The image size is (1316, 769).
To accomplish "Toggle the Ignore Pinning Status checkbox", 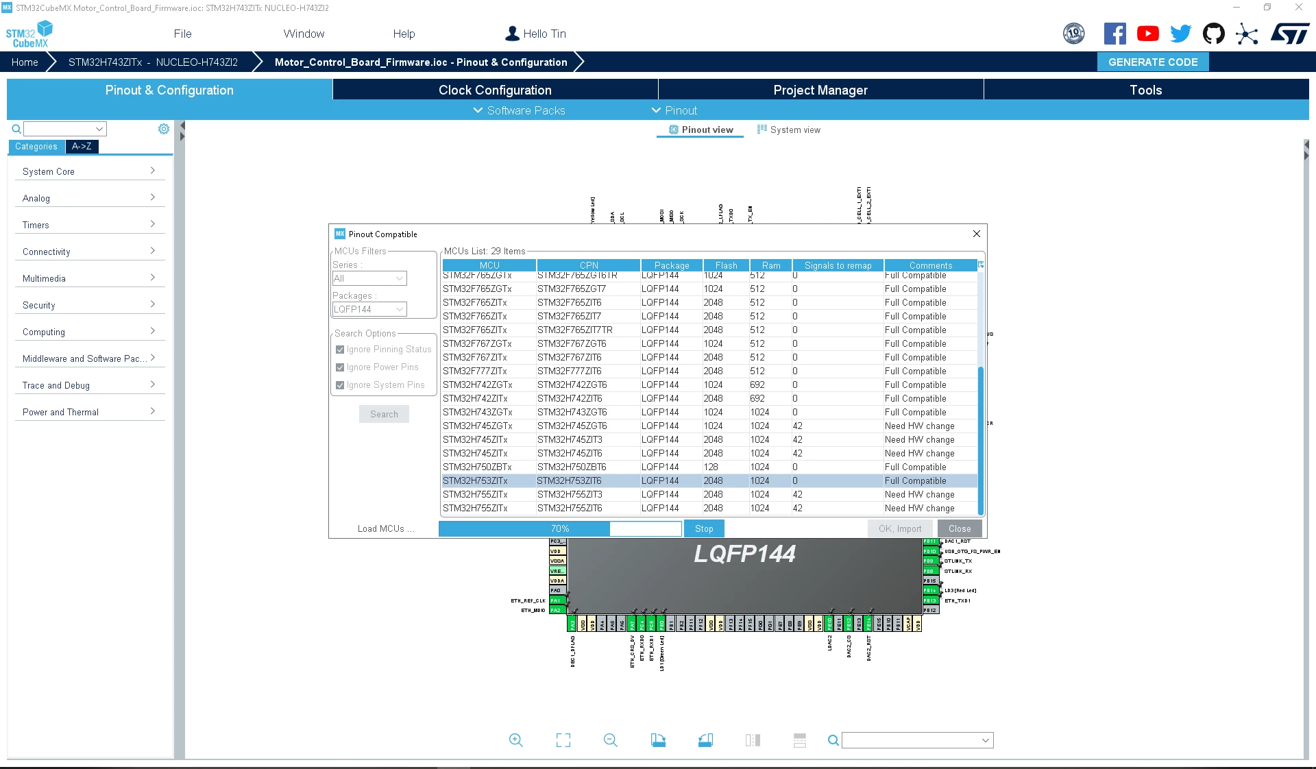I will (340, 350).
